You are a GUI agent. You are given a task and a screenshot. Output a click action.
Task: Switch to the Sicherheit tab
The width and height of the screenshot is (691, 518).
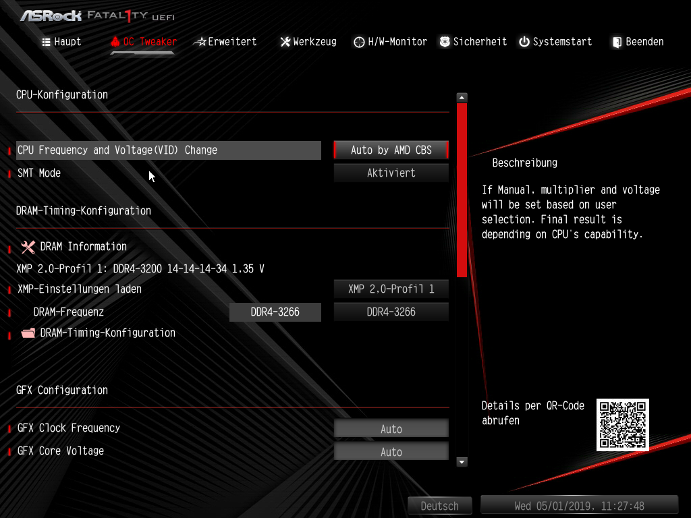point(473,42)
